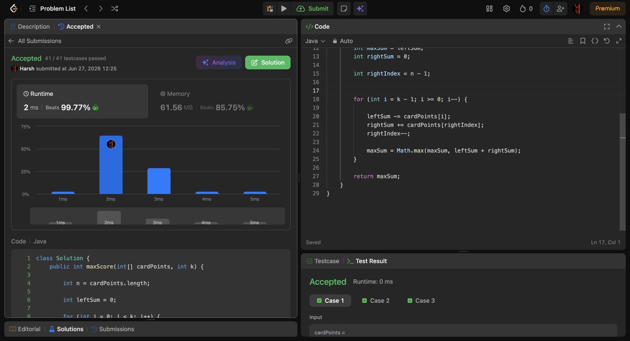This screenshot has width=630, height=341.
Task: Place cursor on the return maxSum line
Action: (377, 176)
